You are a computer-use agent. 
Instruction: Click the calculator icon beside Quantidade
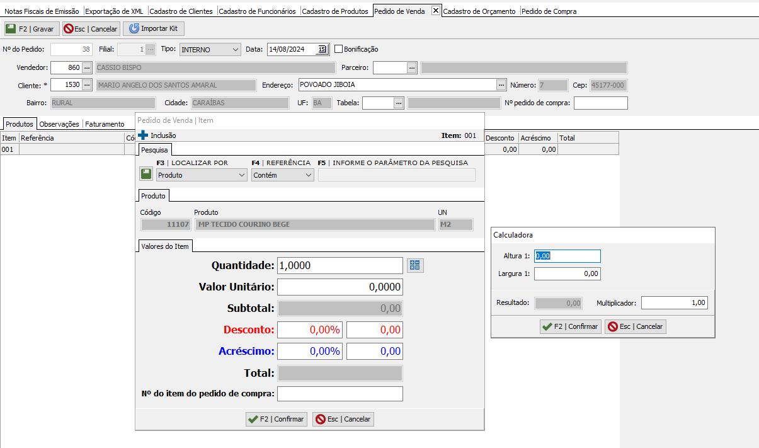pyautogui.click(x=414, y=266)
